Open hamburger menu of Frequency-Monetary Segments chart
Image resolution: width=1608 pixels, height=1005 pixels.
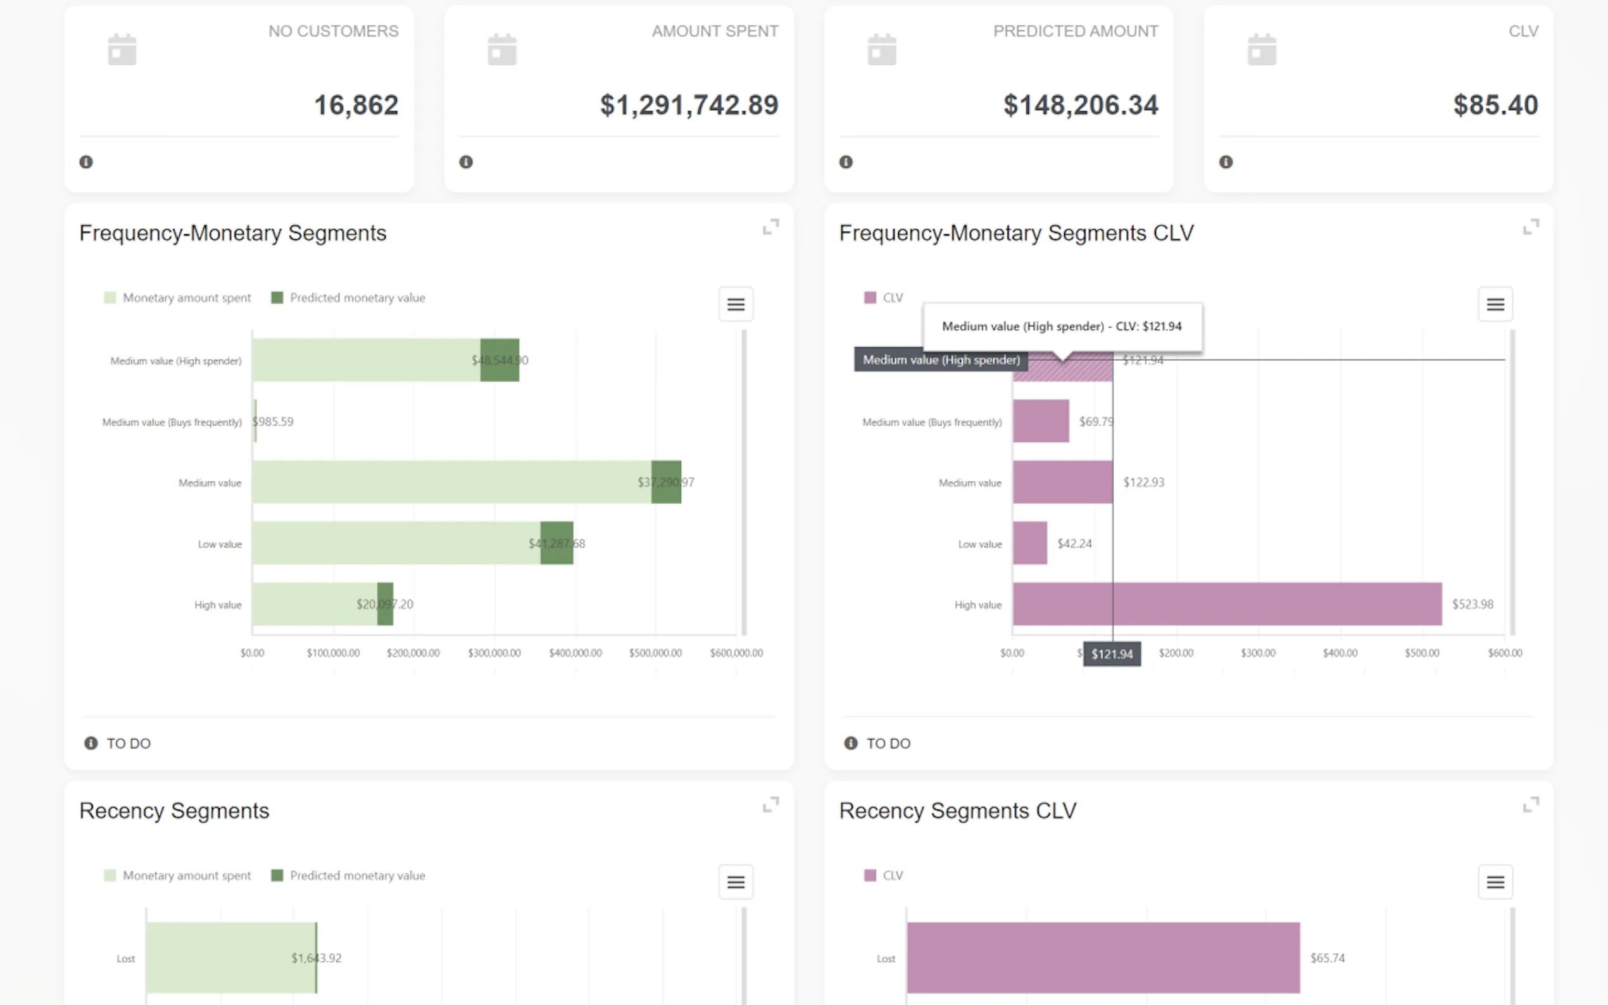click(x=736, y=304)
